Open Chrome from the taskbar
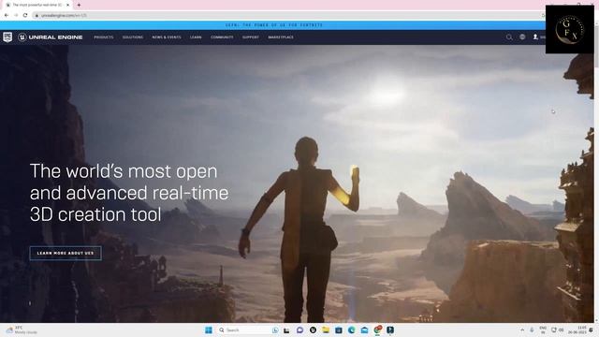 pos(377,330)
